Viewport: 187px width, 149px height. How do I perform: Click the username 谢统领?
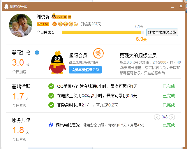pyautogui.click(x=43, y=17)
